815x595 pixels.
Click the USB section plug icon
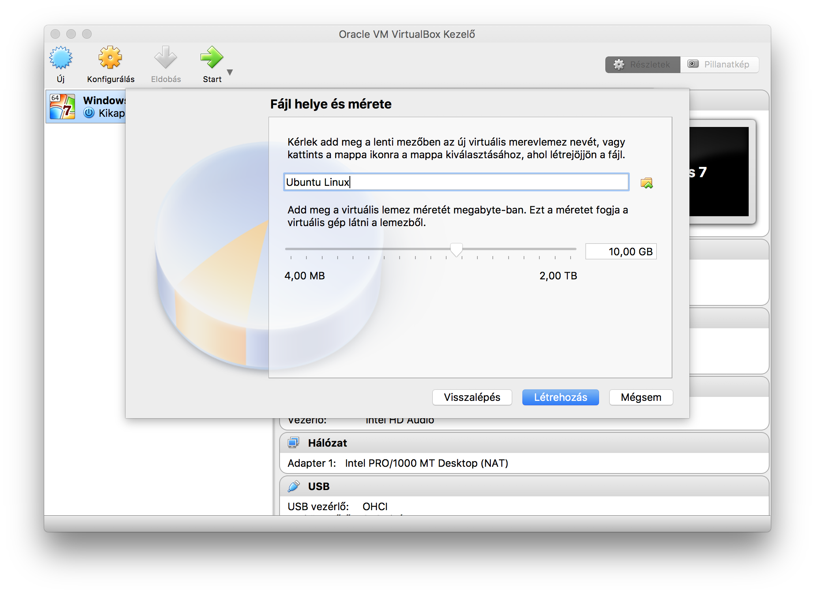point(293,486)
